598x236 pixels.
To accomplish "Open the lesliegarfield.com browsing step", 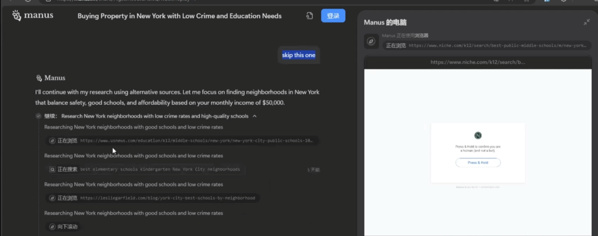I will [152, 198].
